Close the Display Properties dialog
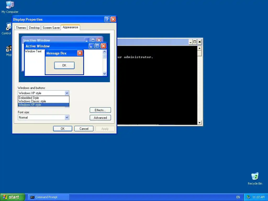 click(x=113, y=19)
